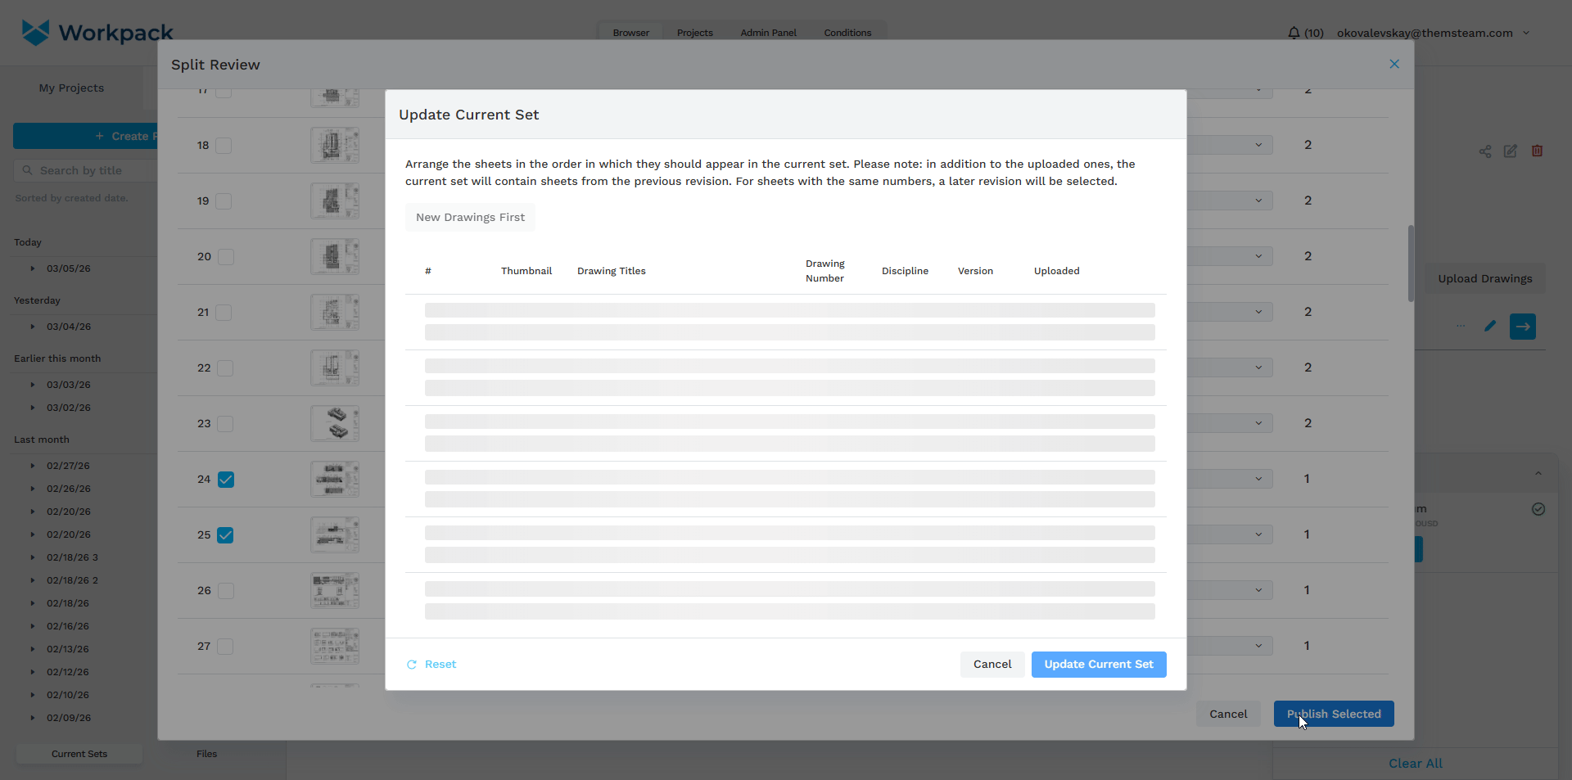The height and width of the screenshot is (780, 1572).
Task: Click the Split Review vertical scrollbar
Action: (x=1410, y=264)
